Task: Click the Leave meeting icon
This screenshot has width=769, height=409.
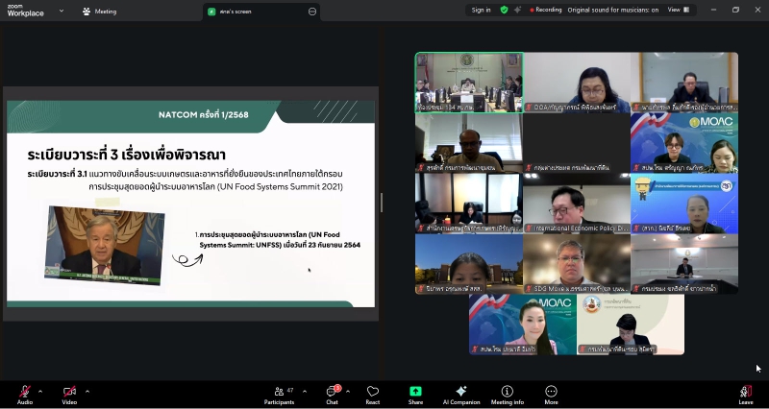Action: (746, 392)
